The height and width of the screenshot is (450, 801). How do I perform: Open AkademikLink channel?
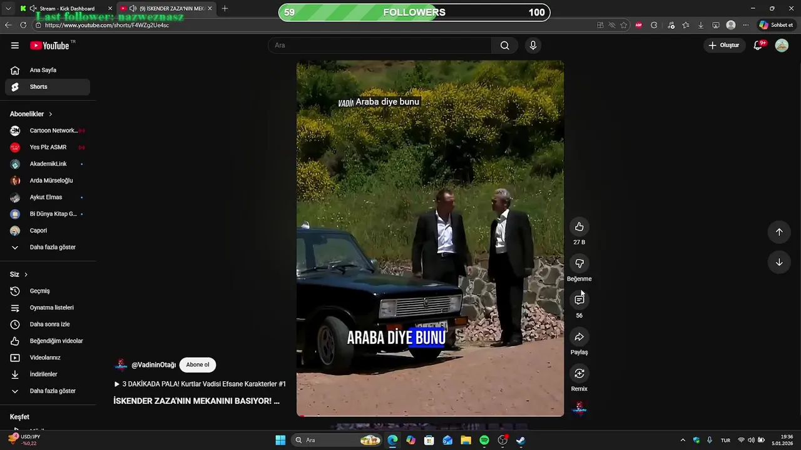(48, 164)
